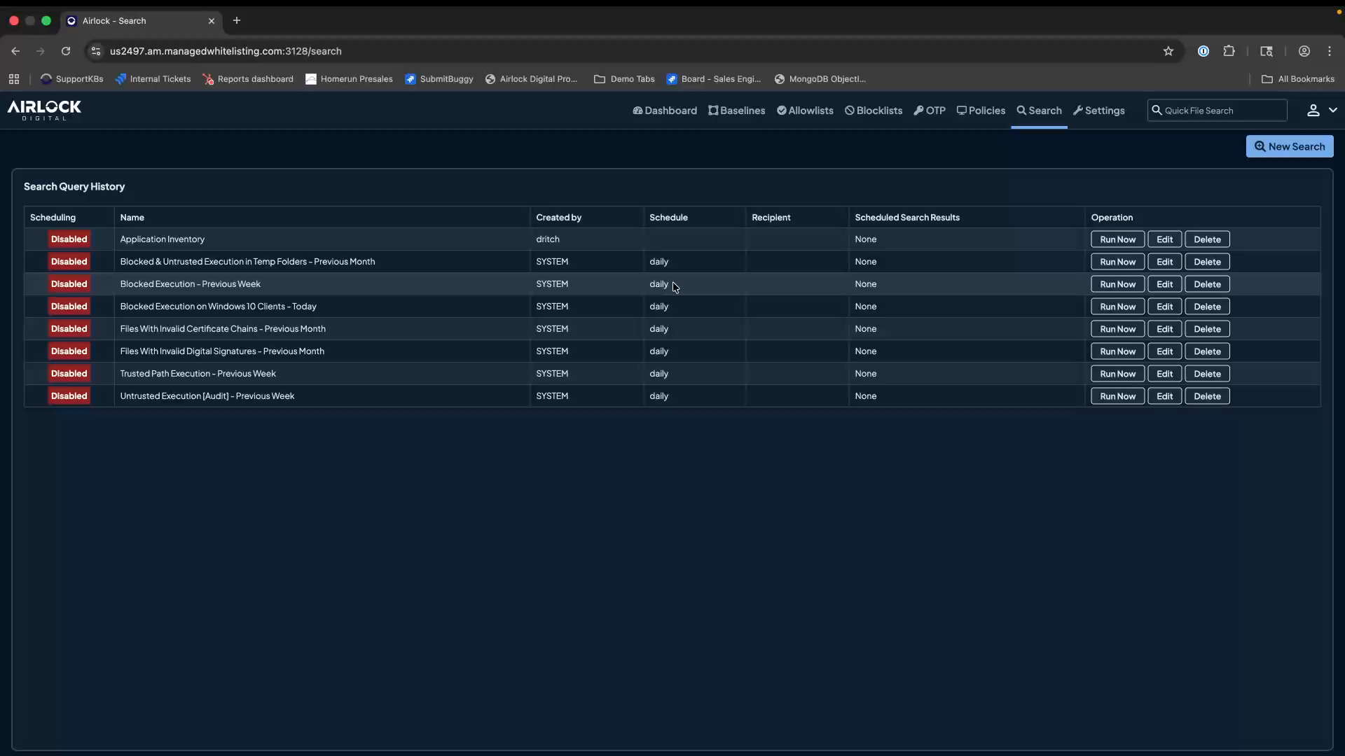Open Blocklists from the navigation bar
Viewport: 1345px width, 756px height.
(x=873, y=111)
